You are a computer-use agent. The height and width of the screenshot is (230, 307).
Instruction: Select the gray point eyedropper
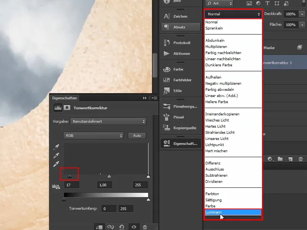[56, 156]
